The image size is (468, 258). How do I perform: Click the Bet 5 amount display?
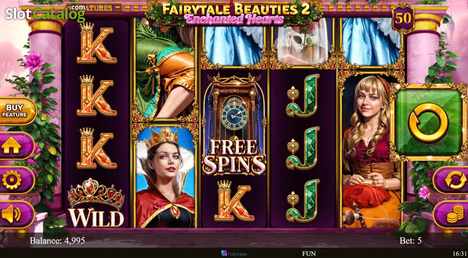(x=410, y=241)
